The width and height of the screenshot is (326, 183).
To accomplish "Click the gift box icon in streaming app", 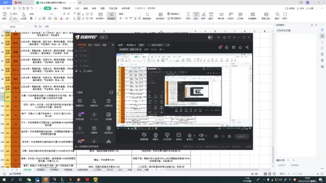I will pyautogui.click(x=220, y=47).
